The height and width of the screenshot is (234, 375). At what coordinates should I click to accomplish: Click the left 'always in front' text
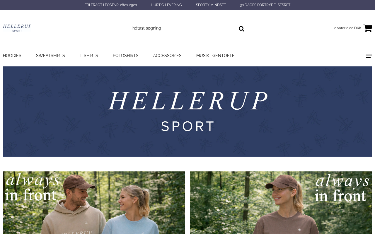[33, 187]
